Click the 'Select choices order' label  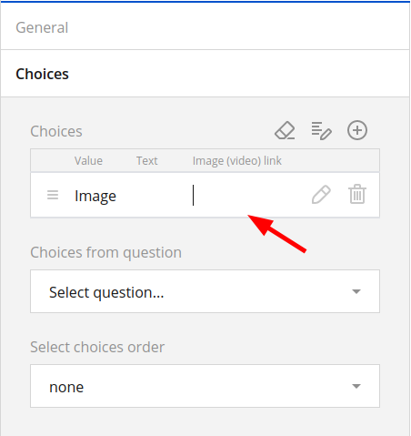pyautogui.click(x=97, y=347)
